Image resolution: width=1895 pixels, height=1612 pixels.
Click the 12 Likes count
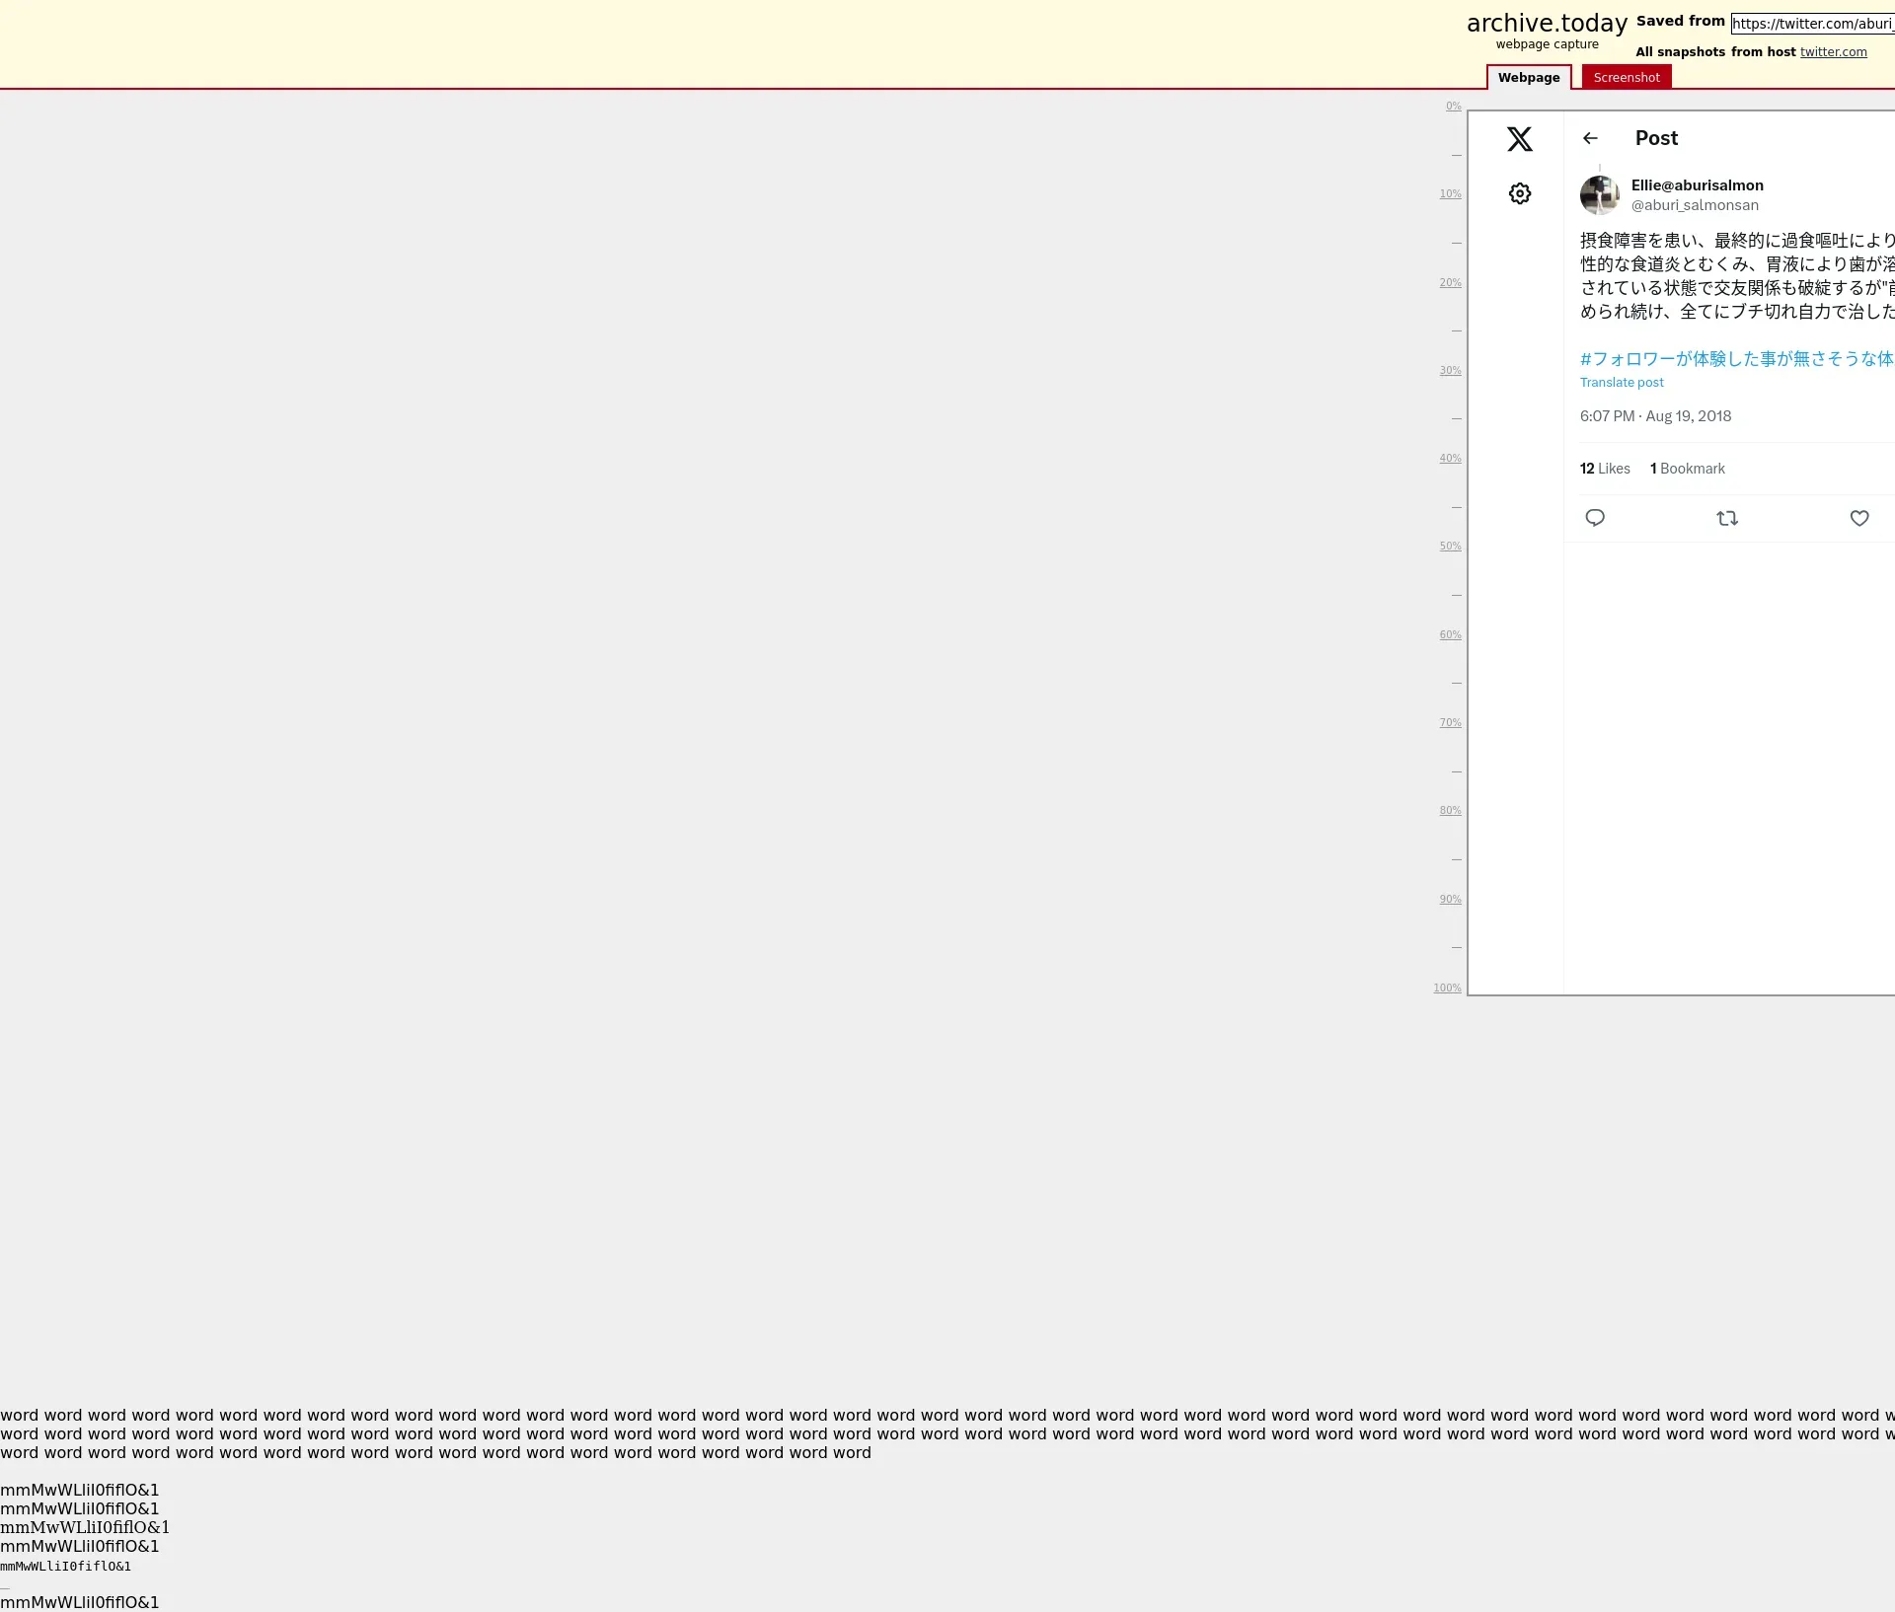tap(1605, 469)
